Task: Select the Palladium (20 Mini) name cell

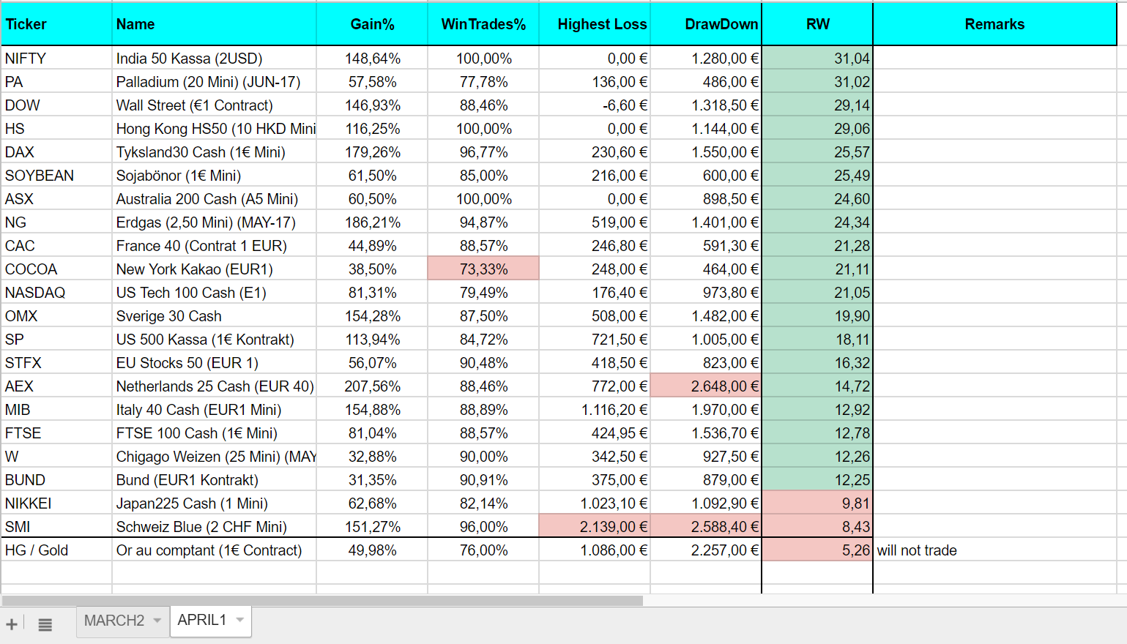Action: 214,82
